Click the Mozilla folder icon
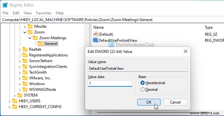This screenshot has height=116, width=224. [30, 26]
